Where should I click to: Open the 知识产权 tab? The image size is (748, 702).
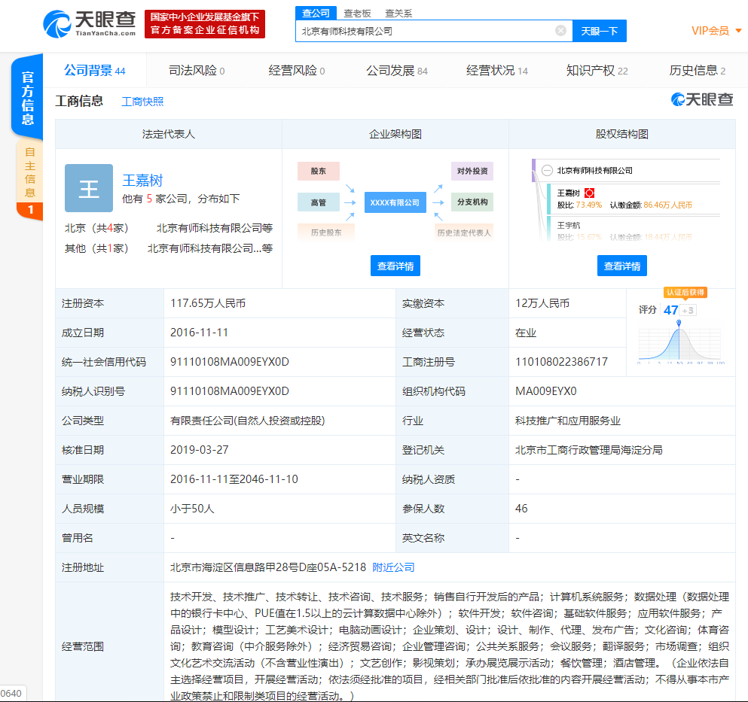[597, 71]
